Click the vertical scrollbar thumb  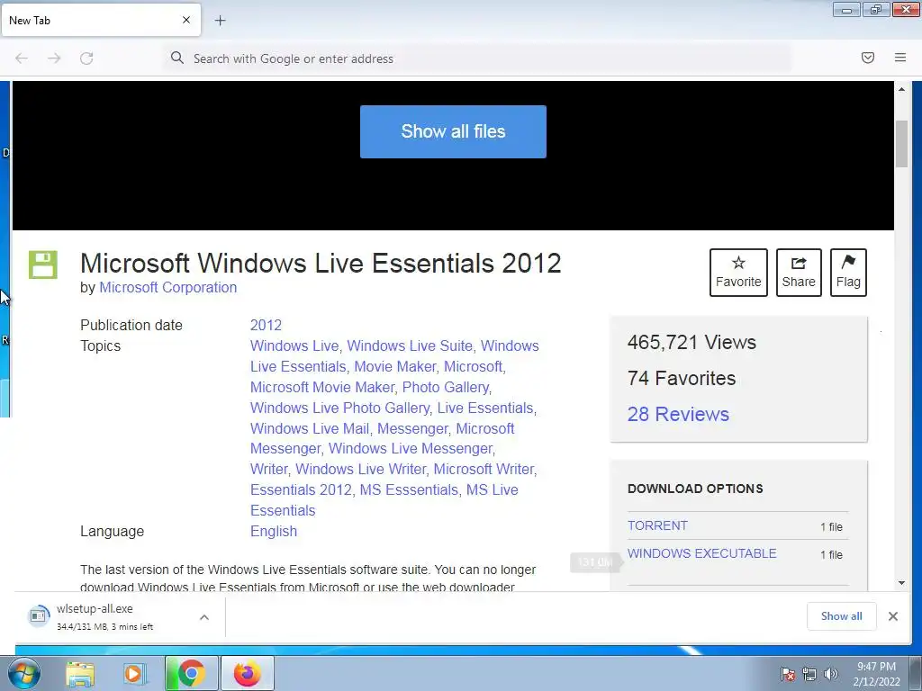[x=901, y=144]
